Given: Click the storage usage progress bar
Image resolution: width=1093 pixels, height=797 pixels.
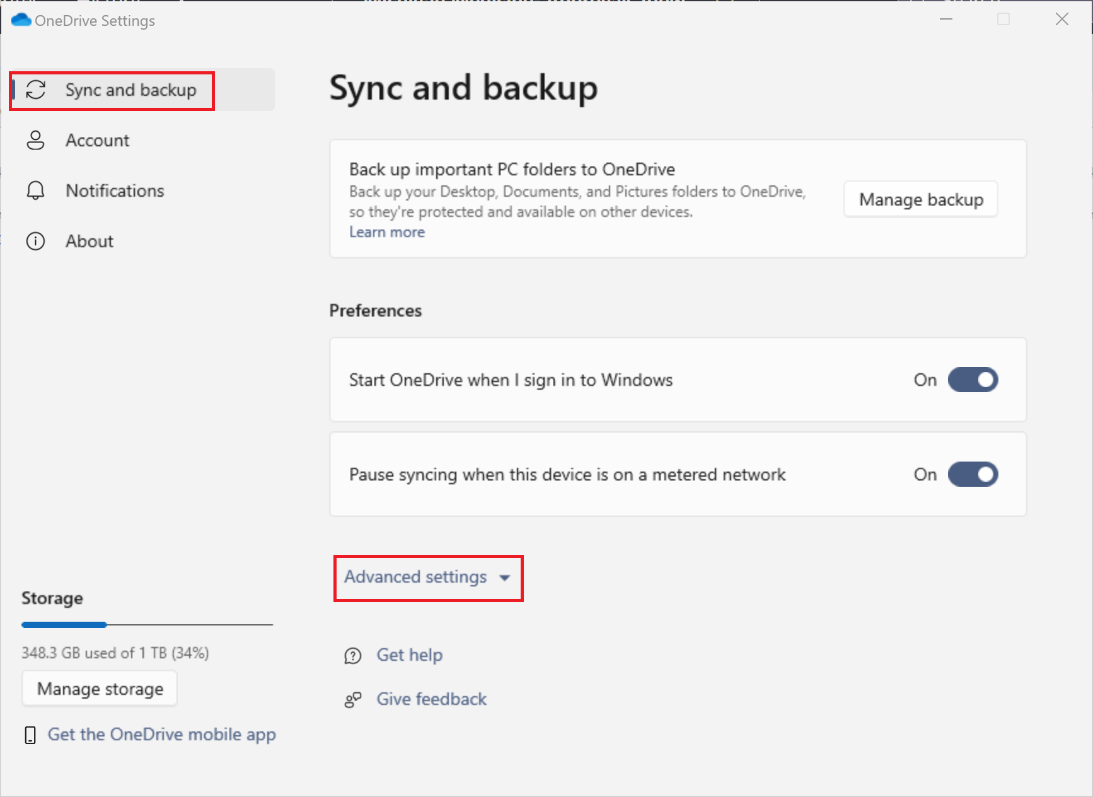Looking at the screenshot, I should coord(147,625).
